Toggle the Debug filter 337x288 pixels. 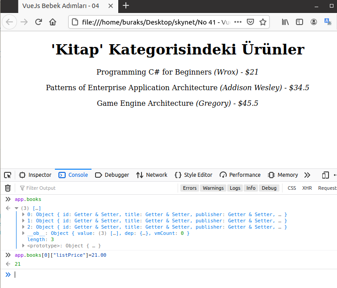(269, 188)
